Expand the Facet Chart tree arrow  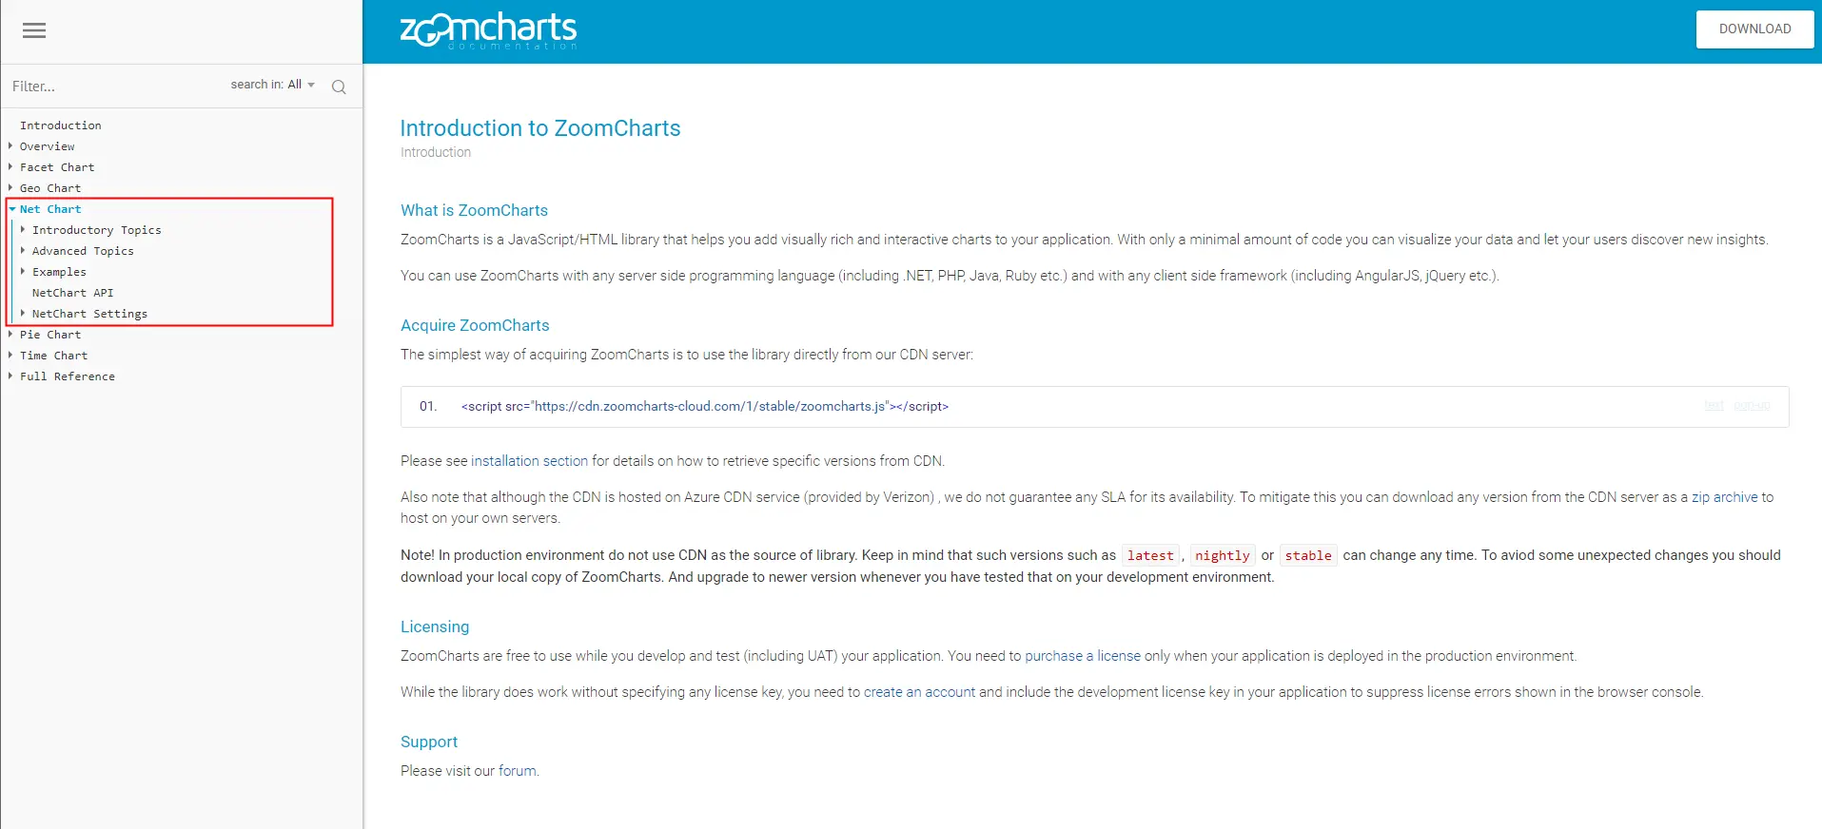pos(10,167)
